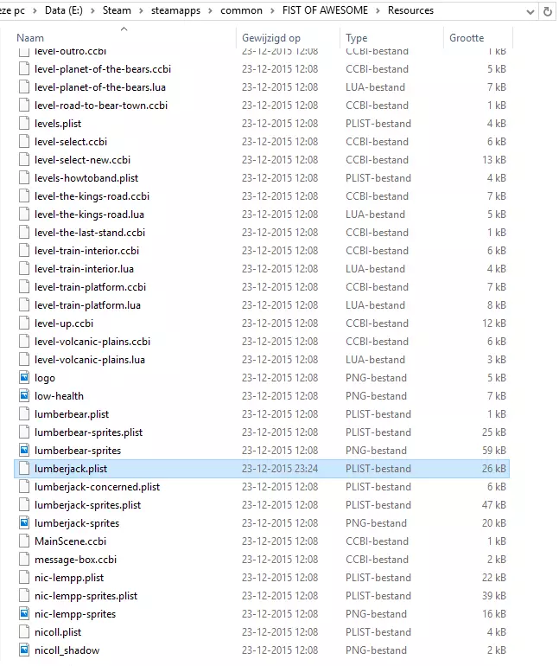Click the level-up.ccbi file icon
The image size is (559, 666).
(24, 323)
